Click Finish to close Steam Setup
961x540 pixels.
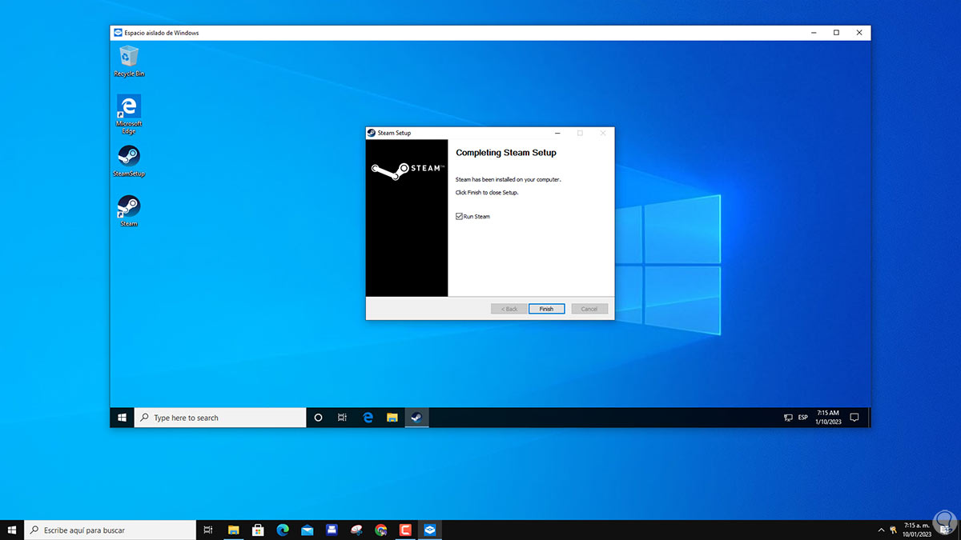point(546,309)
